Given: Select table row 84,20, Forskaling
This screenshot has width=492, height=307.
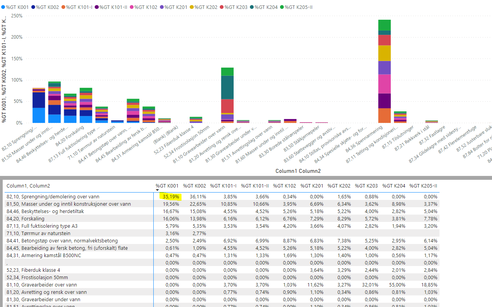Looking at the screenshot, I should click(222, 218).
